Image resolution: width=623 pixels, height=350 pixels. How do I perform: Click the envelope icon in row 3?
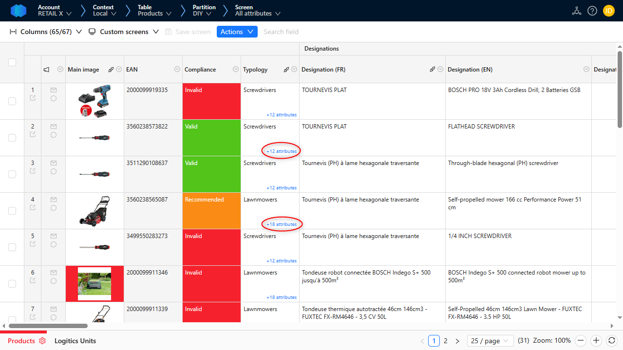pyautogui.click(x=54, y=163)
